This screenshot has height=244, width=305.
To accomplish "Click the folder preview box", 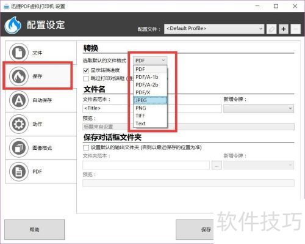I will pyautogui.click(x=188, y=183).
